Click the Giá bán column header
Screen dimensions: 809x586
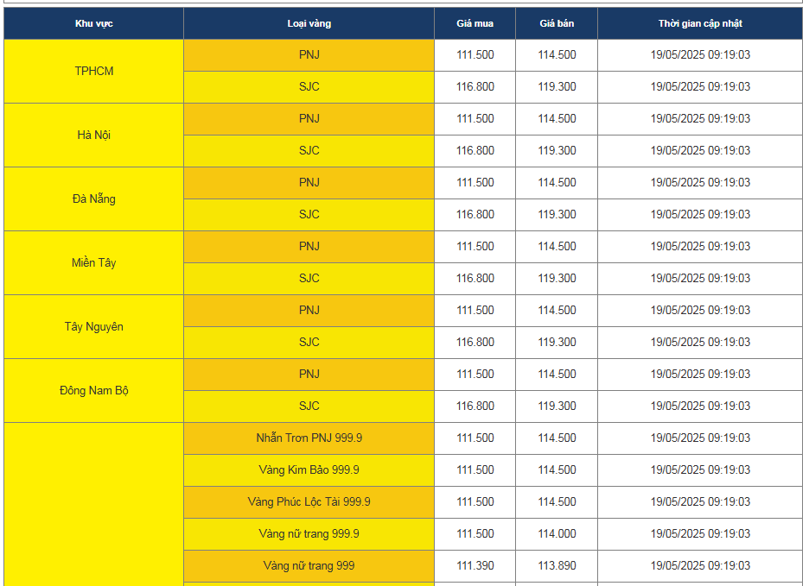(557, 23)
